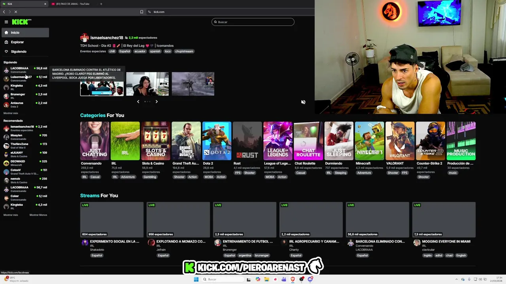This screenshot has width=506, height=284.
Task: Select second featured stream thumbnail
Action: [147, 84]
